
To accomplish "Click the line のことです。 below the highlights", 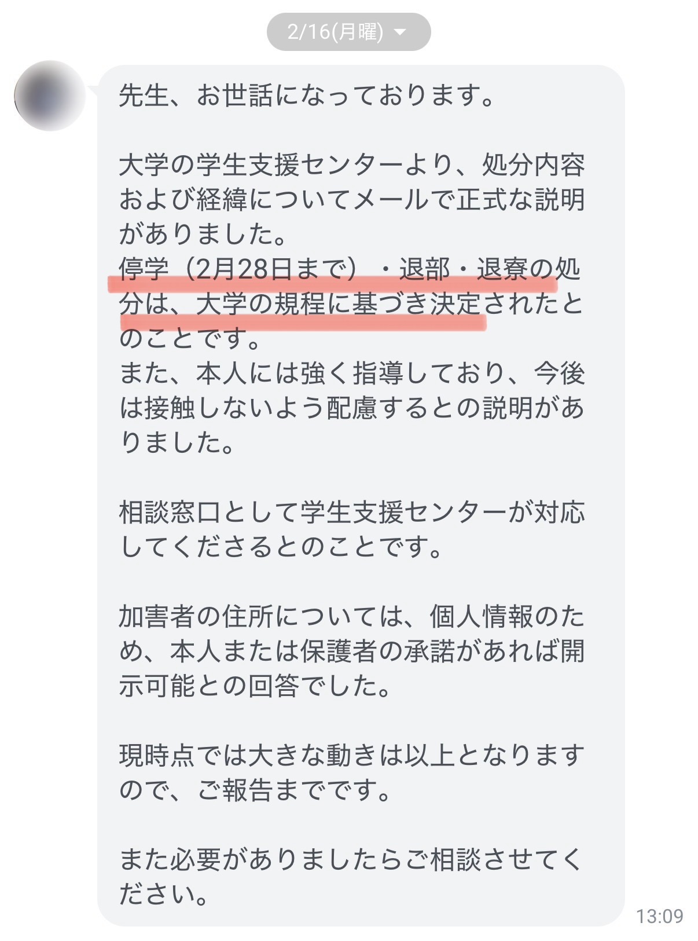I will [x=190, y=339].
